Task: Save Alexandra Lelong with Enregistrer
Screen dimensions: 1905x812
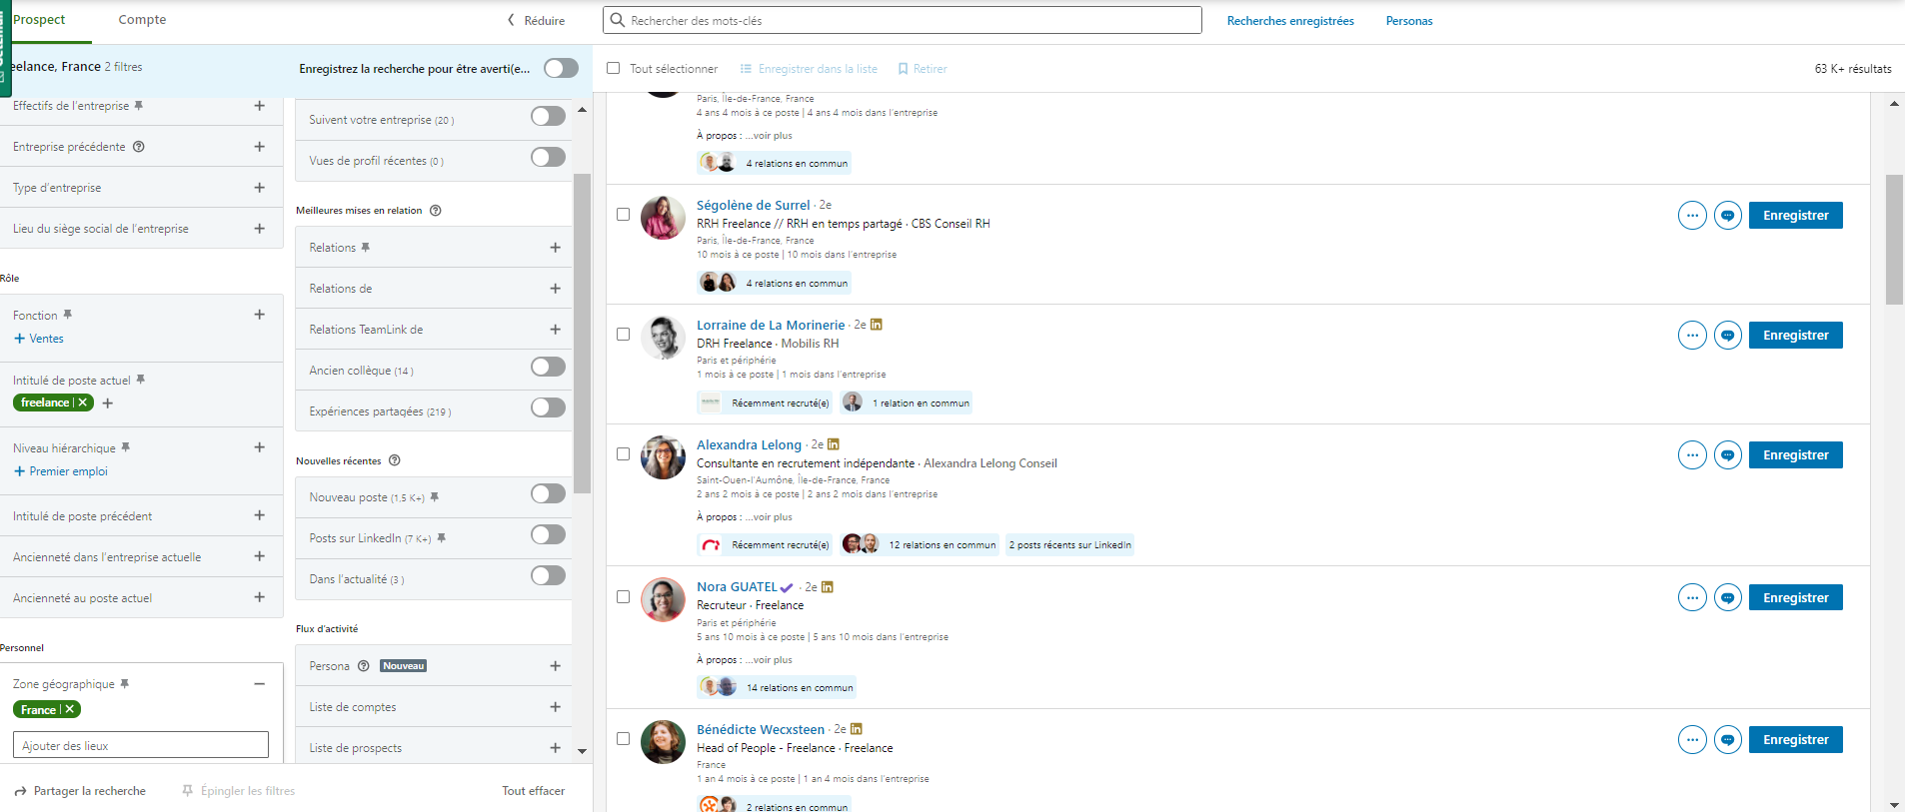Action: coord(1796,455)
